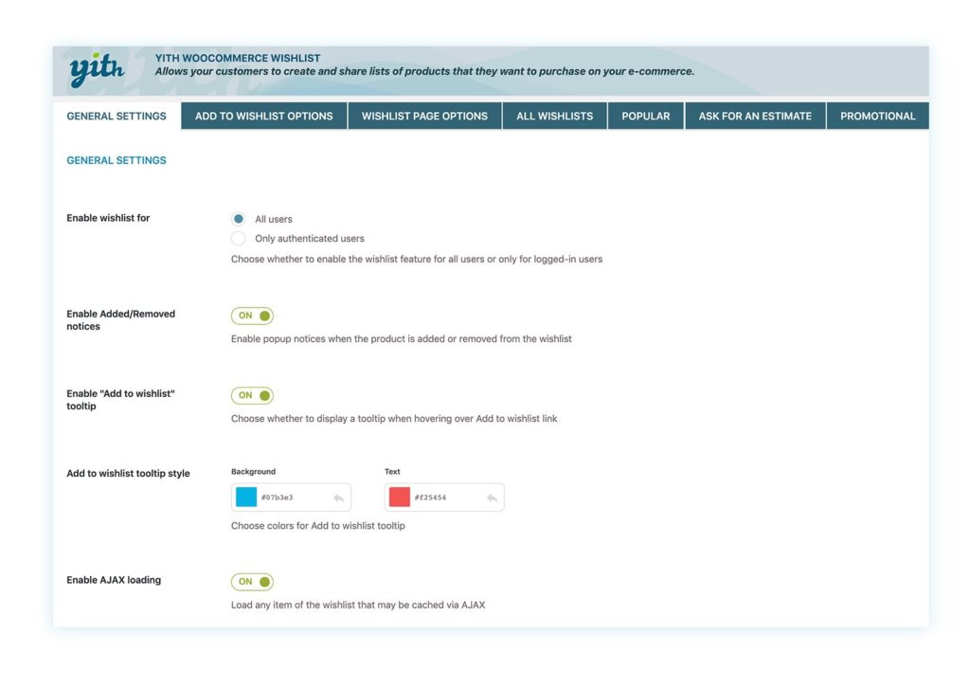Viewport: 970px width, 688px height.
Task: Click the YITH WooCommerce Wishlist title
Action: [238, 58]
